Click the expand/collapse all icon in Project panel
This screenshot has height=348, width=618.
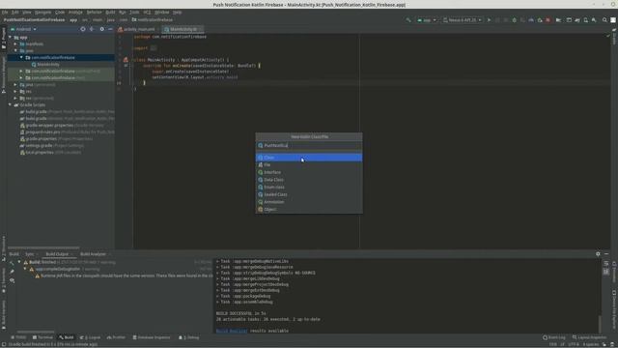[92, 29]
